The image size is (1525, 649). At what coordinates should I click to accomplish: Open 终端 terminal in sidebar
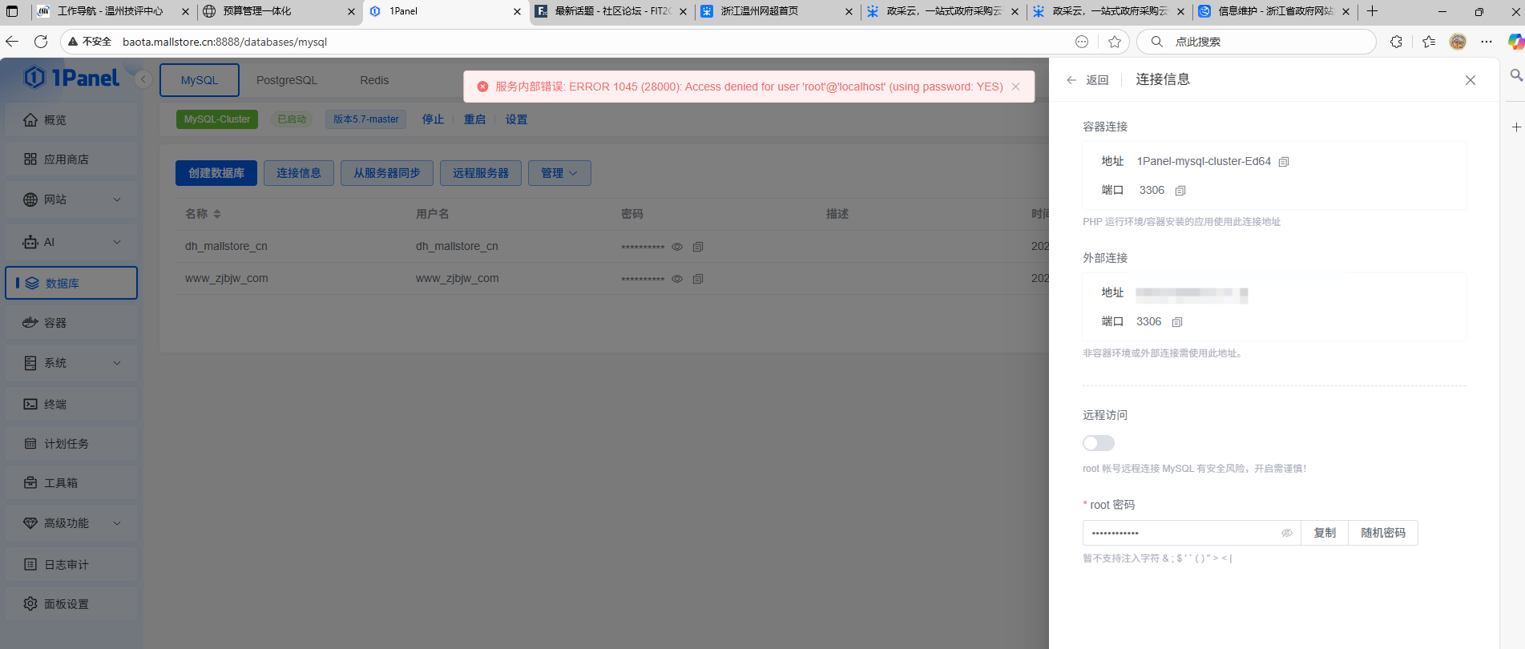point(71,405)
